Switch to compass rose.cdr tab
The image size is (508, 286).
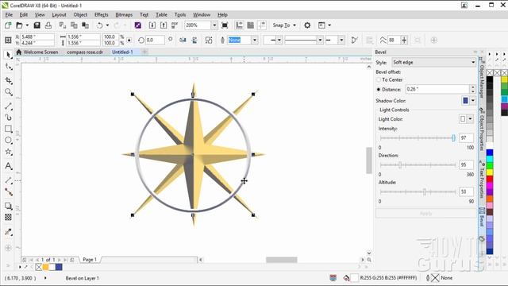(85, 52)
